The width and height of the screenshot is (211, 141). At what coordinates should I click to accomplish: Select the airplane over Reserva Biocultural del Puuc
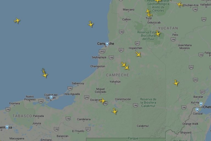157,33
